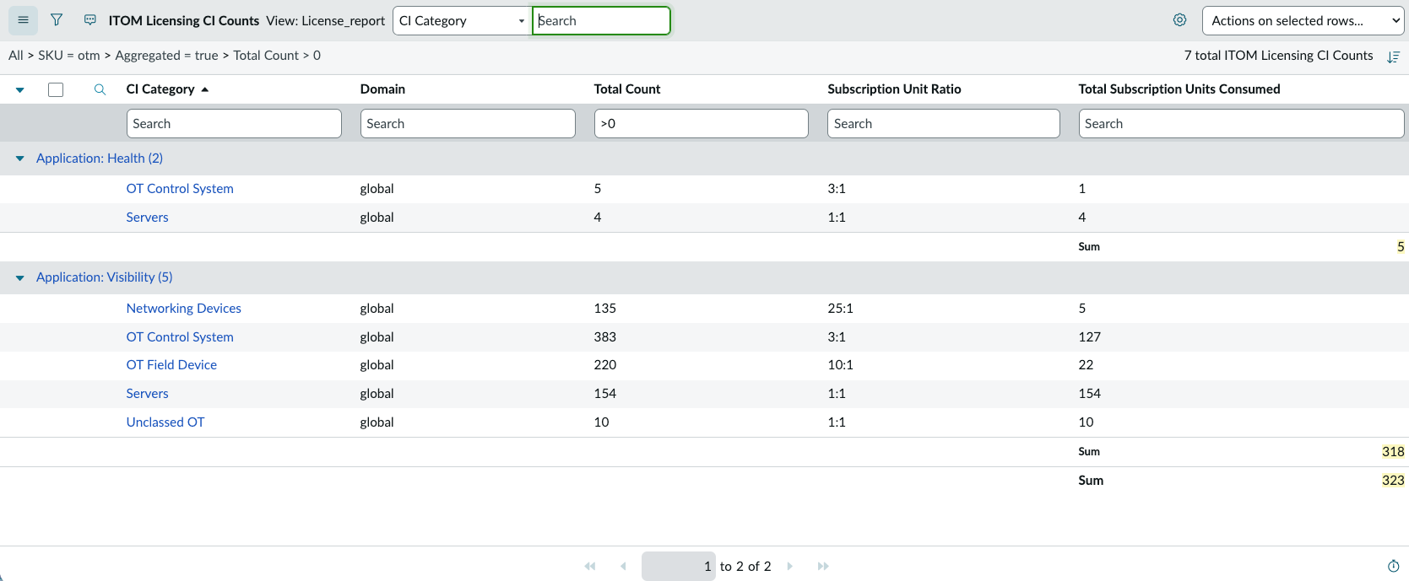This screenshot has width=1409, height=581.
Task: Open the Networking Devices record
Action: click(x=184, y=309)
